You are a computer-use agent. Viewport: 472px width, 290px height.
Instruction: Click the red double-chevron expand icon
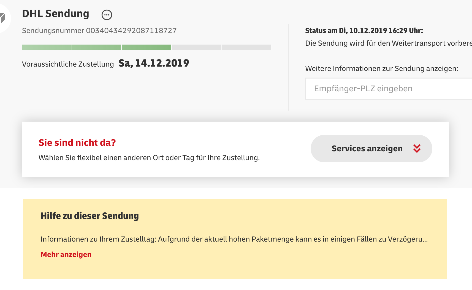pos(417,149)
